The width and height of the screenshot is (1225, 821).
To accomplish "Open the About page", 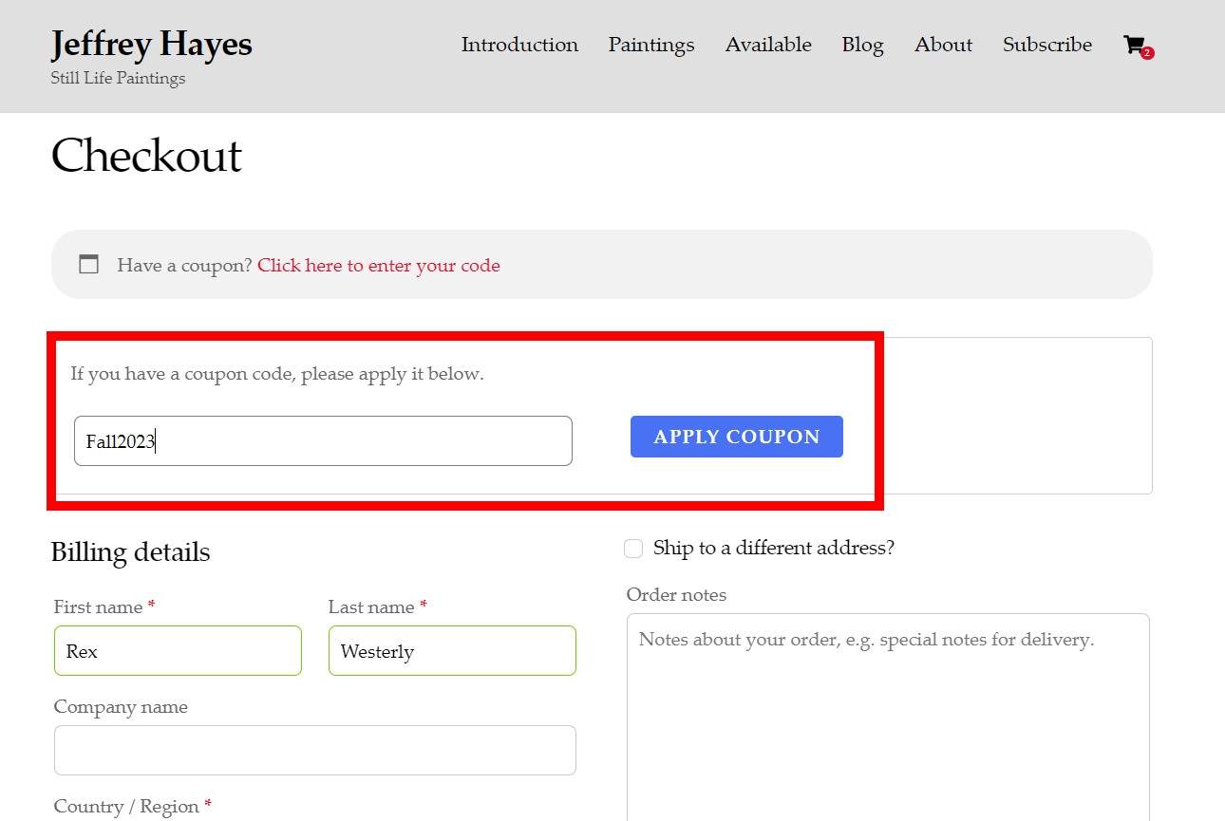I will tap(943, 45).
